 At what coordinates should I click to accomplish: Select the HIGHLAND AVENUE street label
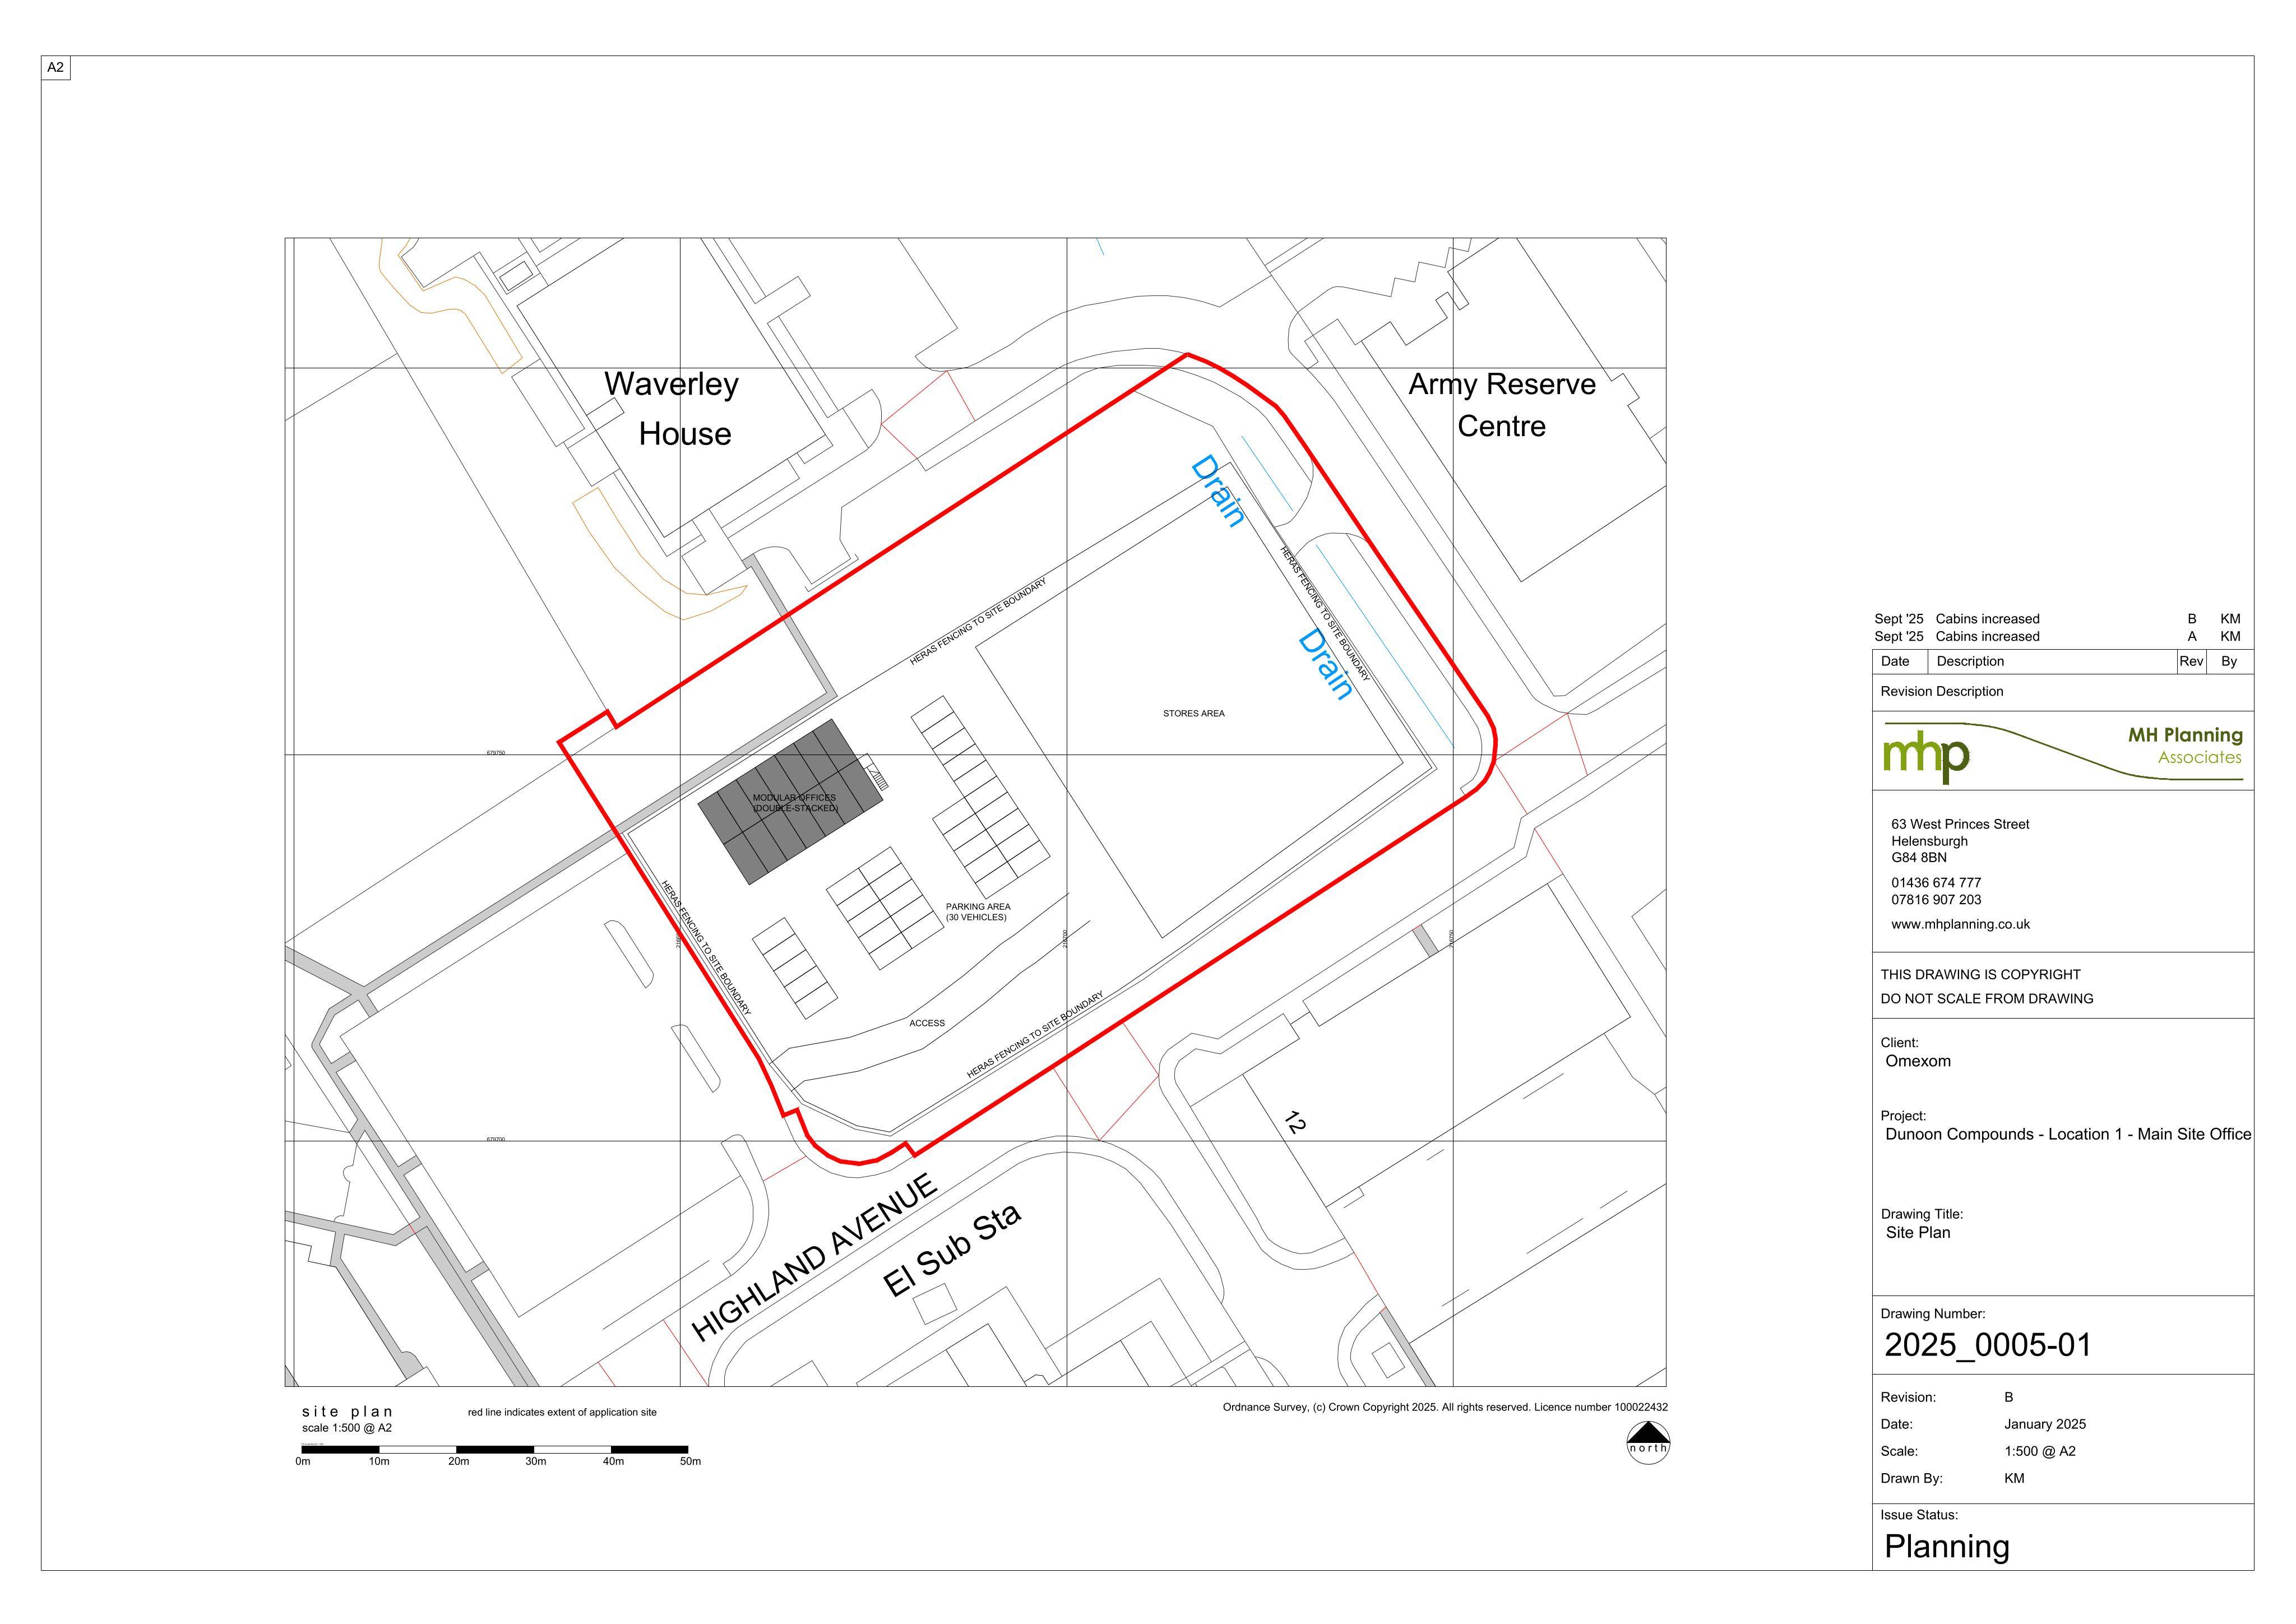point(815,1257)
